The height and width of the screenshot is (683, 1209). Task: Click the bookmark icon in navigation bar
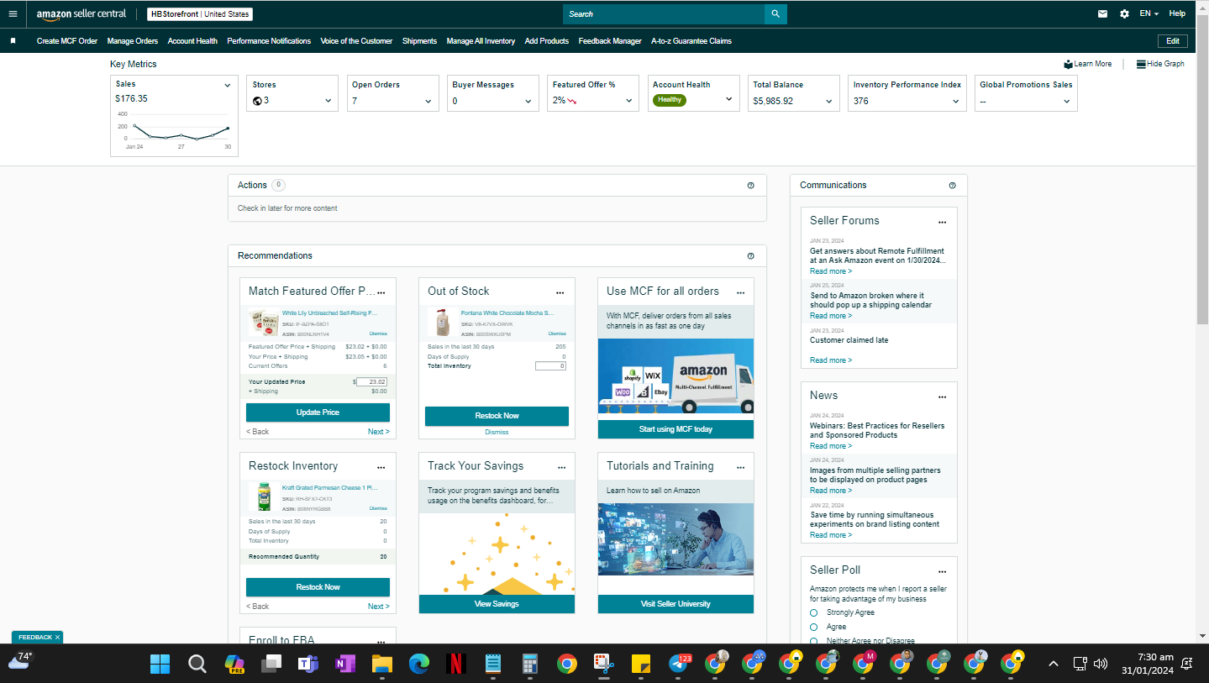coord(13,41)
